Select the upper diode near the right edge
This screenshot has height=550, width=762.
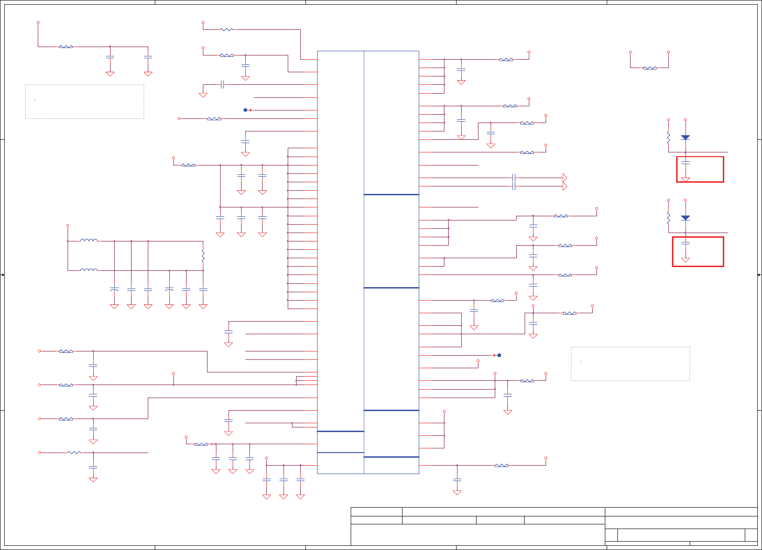coord(685,137)
